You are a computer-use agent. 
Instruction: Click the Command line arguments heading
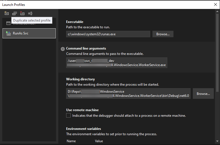click(86, 48)
